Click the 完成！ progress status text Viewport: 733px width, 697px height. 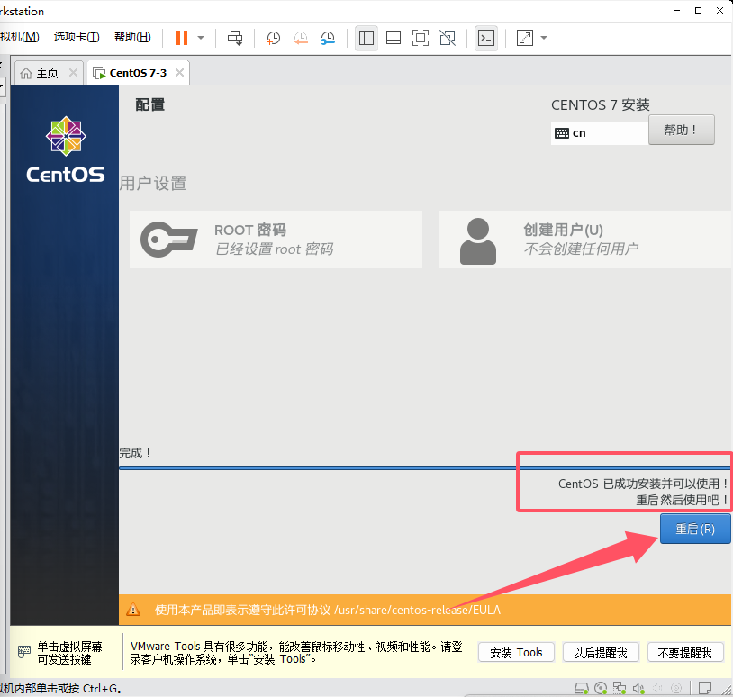[x=135, y=453]
